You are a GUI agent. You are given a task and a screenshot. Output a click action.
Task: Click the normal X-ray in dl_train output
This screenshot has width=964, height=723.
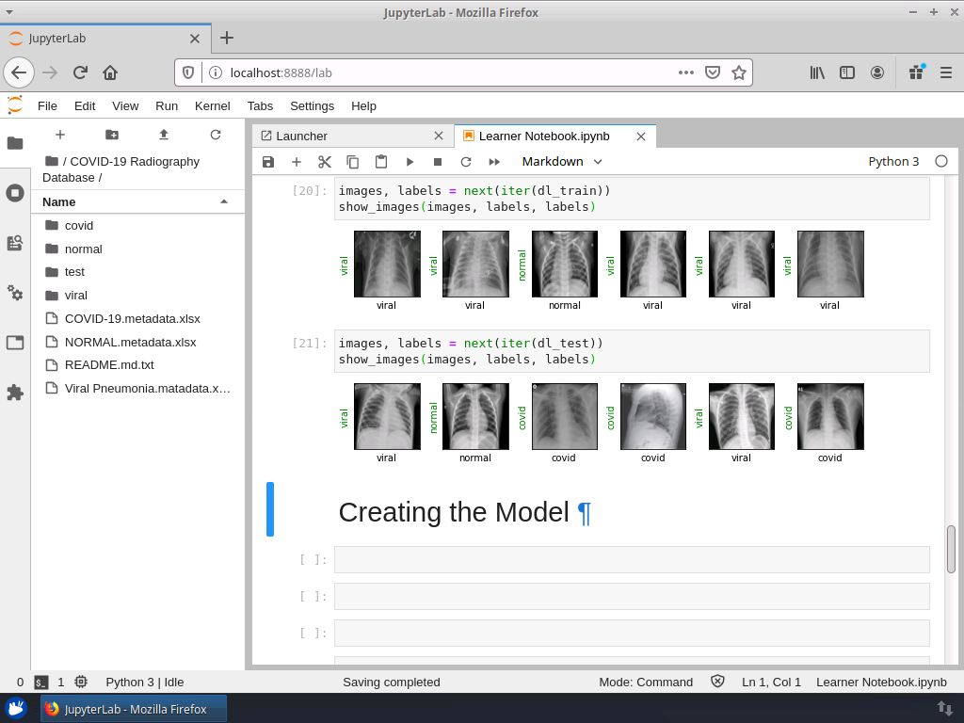point(565,264)
